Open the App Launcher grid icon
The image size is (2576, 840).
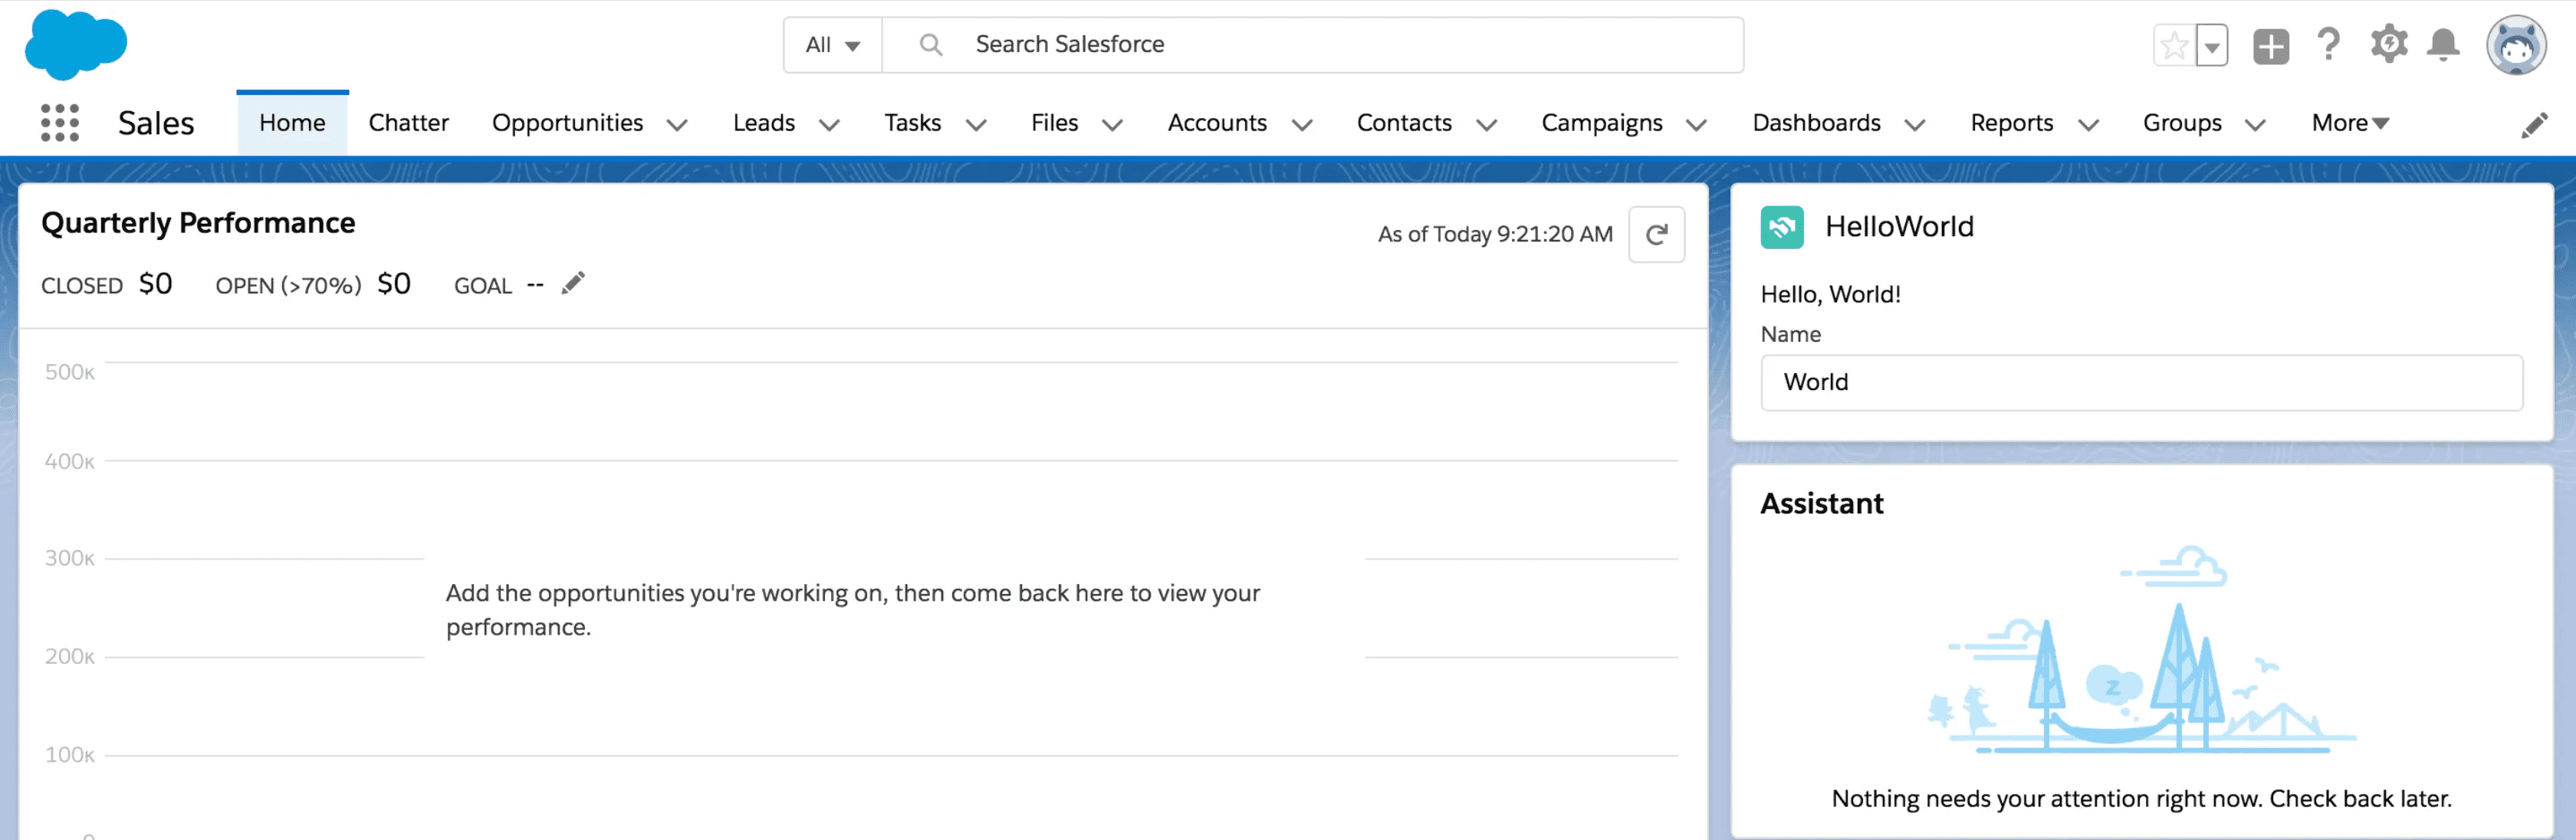(x=60, y=123)
